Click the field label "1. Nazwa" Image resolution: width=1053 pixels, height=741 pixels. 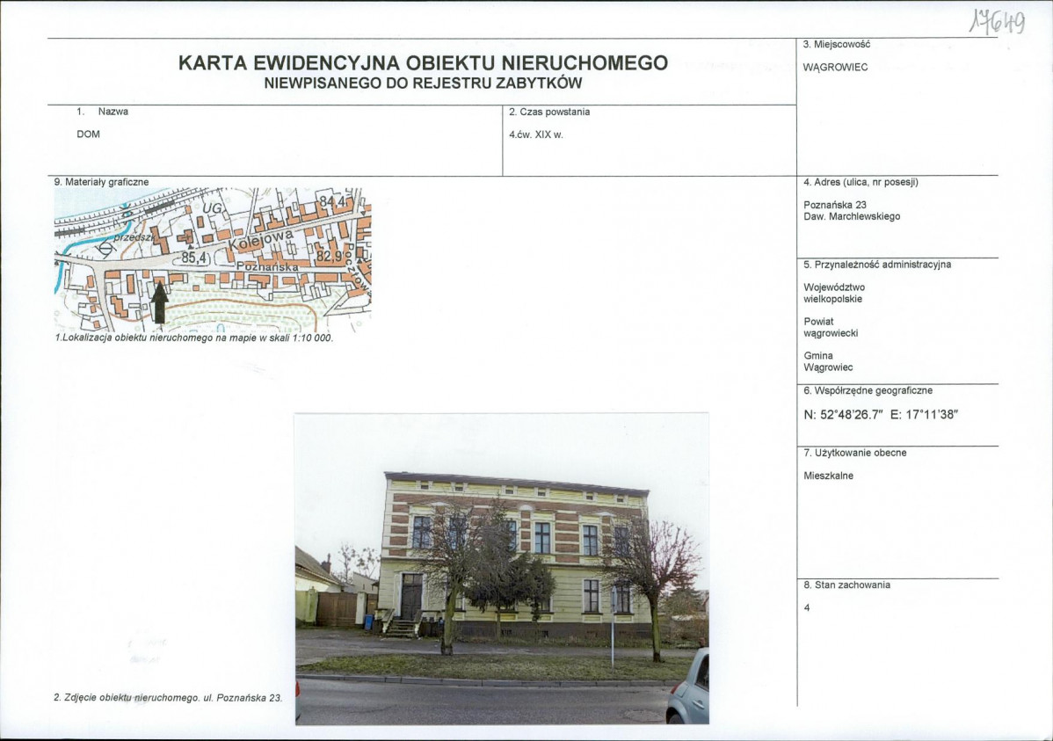point(102,112)
